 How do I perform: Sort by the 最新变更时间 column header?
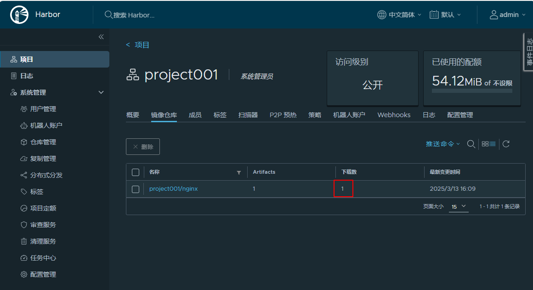coord(445,172)
